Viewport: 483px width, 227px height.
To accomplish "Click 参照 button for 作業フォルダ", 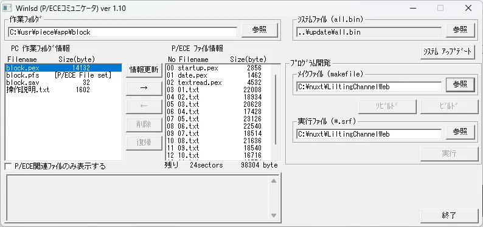I will click(x=260, y=30).
